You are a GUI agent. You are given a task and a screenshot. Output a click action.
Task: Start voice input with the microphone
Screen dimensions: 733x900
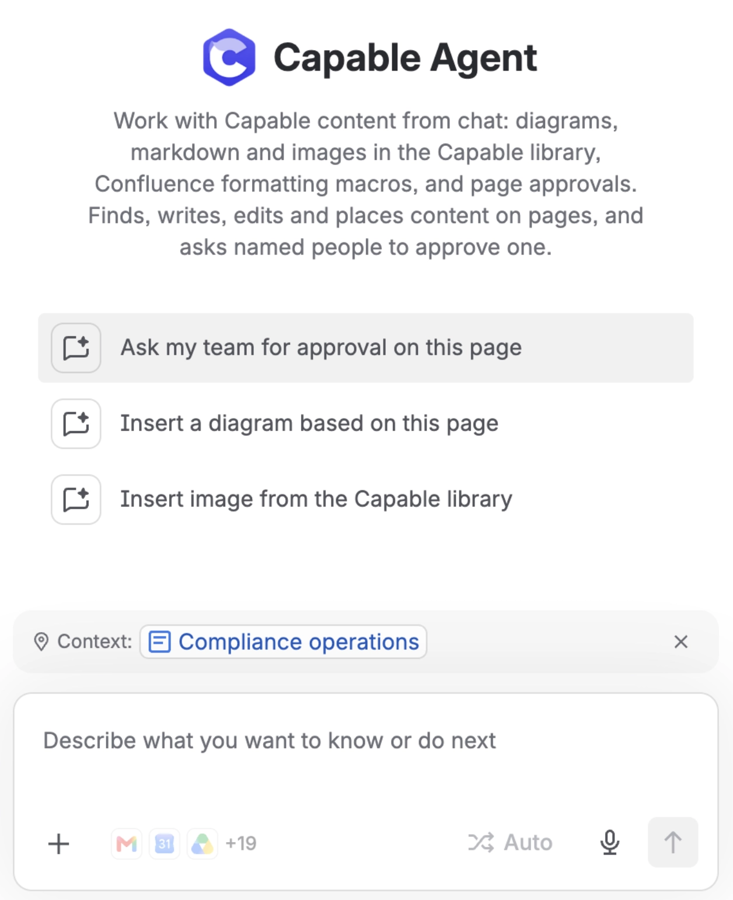[610, 842]
